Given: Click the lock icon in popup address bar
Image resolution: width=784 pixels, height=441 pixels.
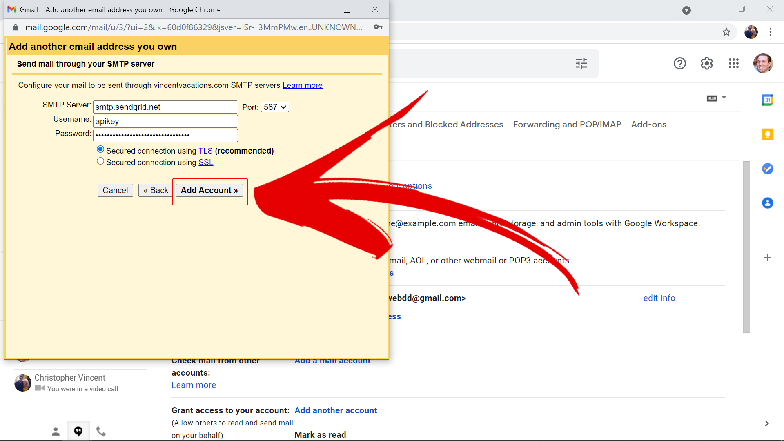Looking at the screenshot, I should pyautogui.click(x=16, y=27).
